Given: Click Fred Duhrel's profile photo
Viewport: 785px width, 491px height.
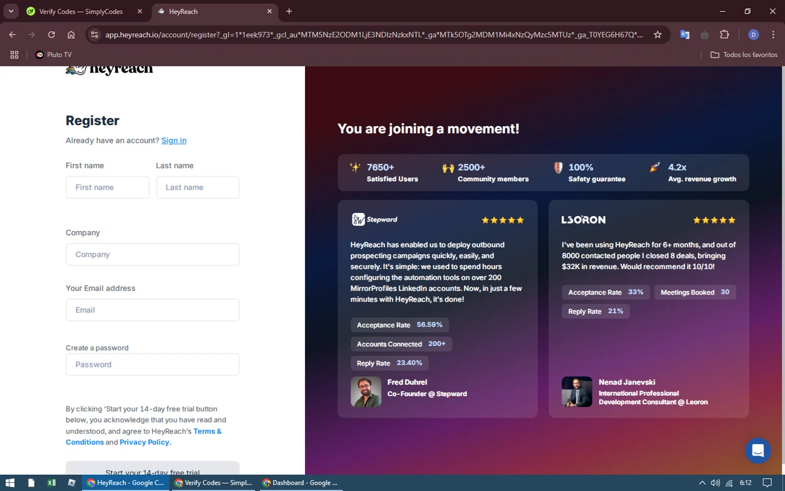Looking at the screenshot, I should click(366, 392).
